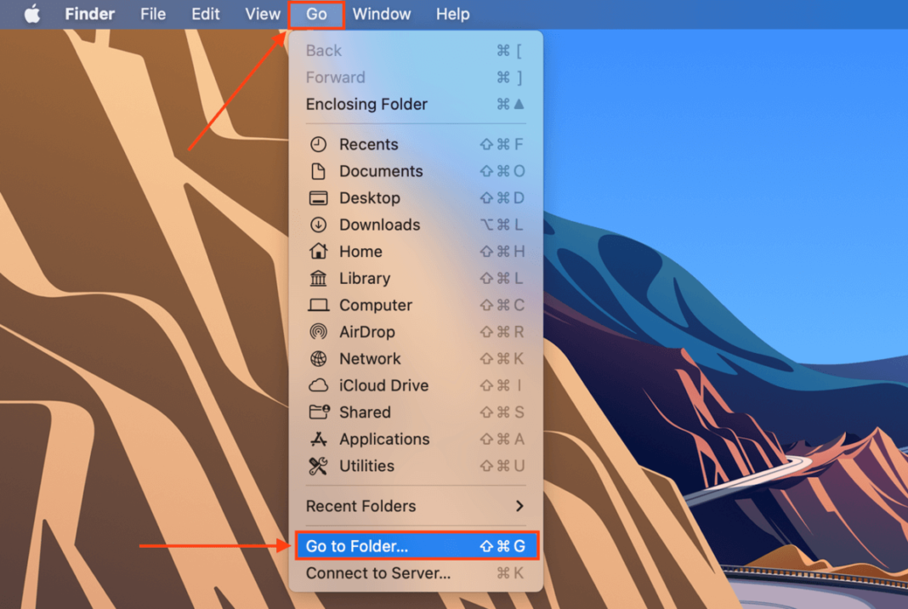Choose Enclosing Folder from the menu

(366, 104)
